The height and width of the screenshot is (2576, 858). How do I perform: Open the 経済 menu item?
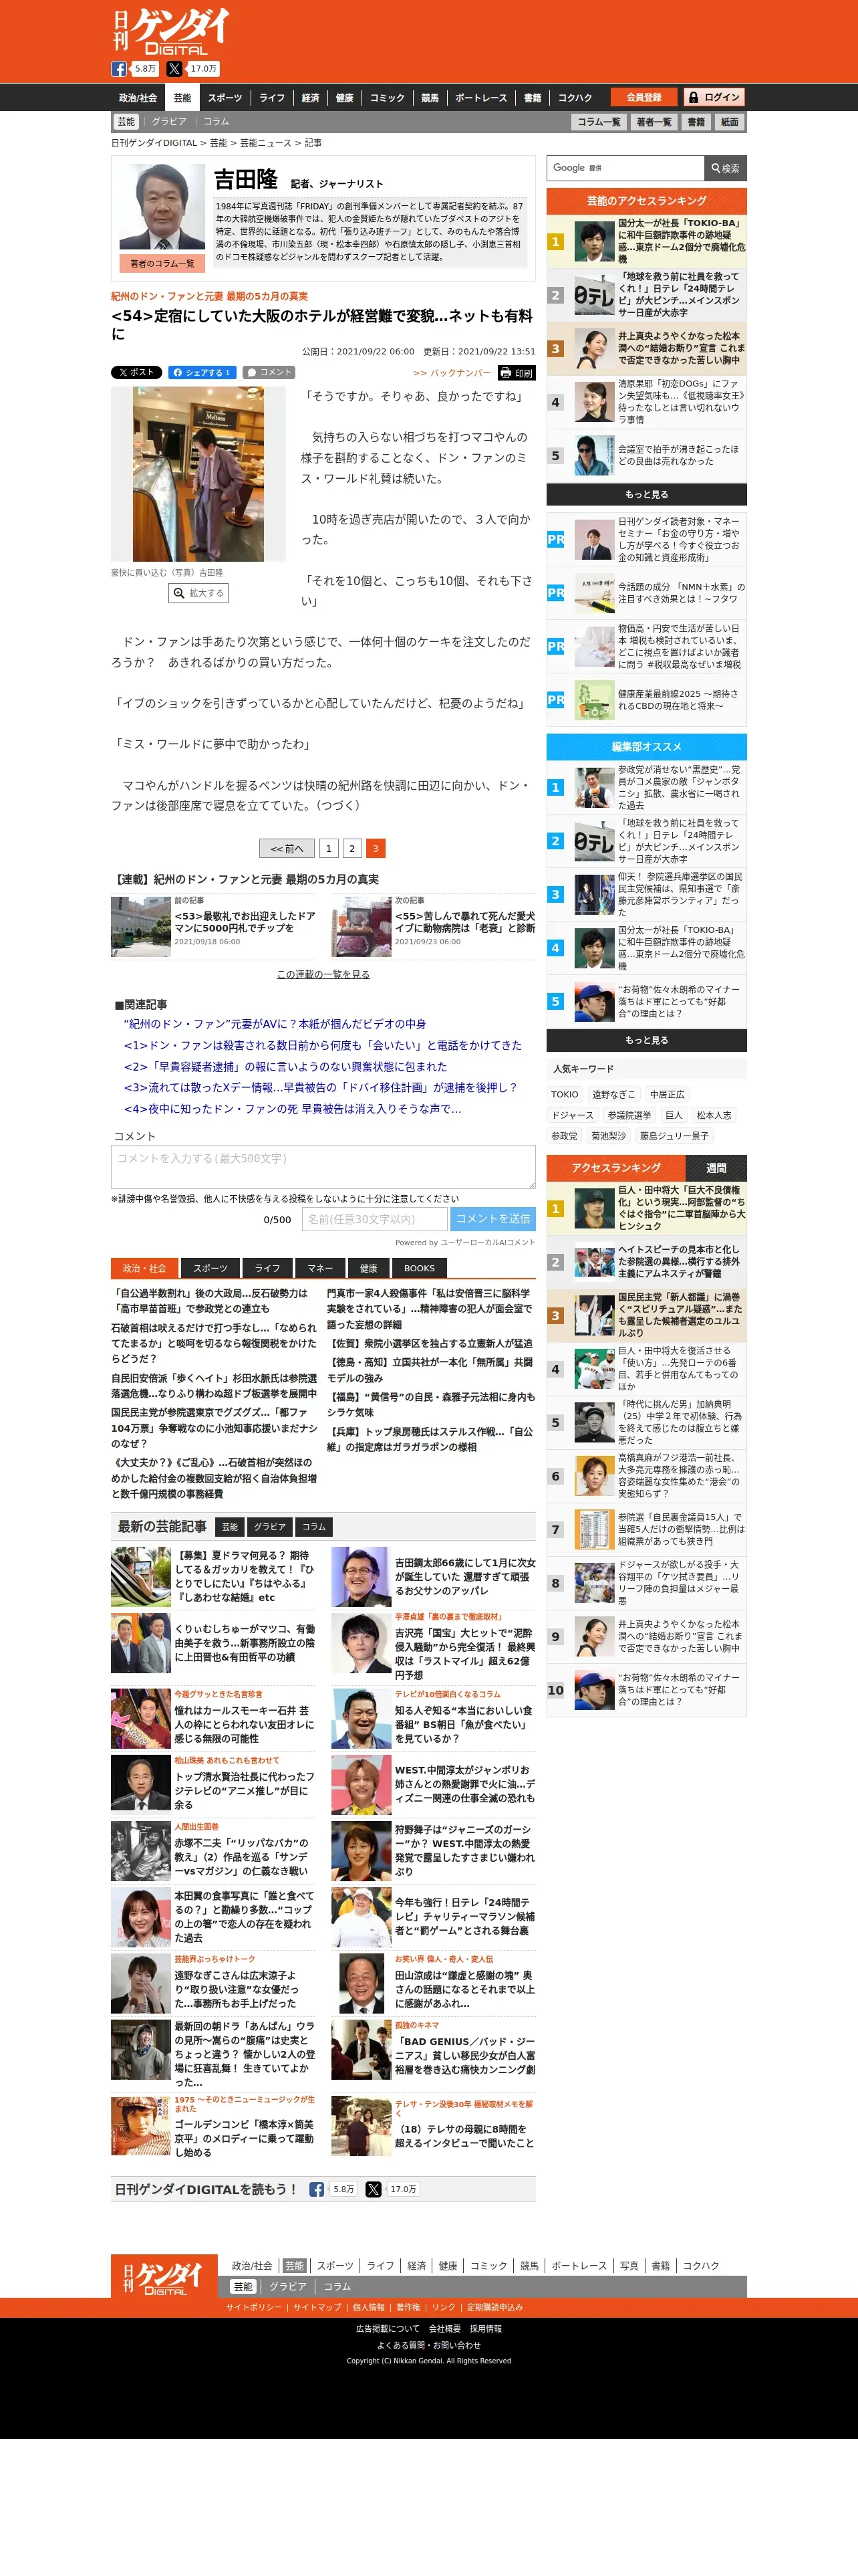[x=311, y=98]
